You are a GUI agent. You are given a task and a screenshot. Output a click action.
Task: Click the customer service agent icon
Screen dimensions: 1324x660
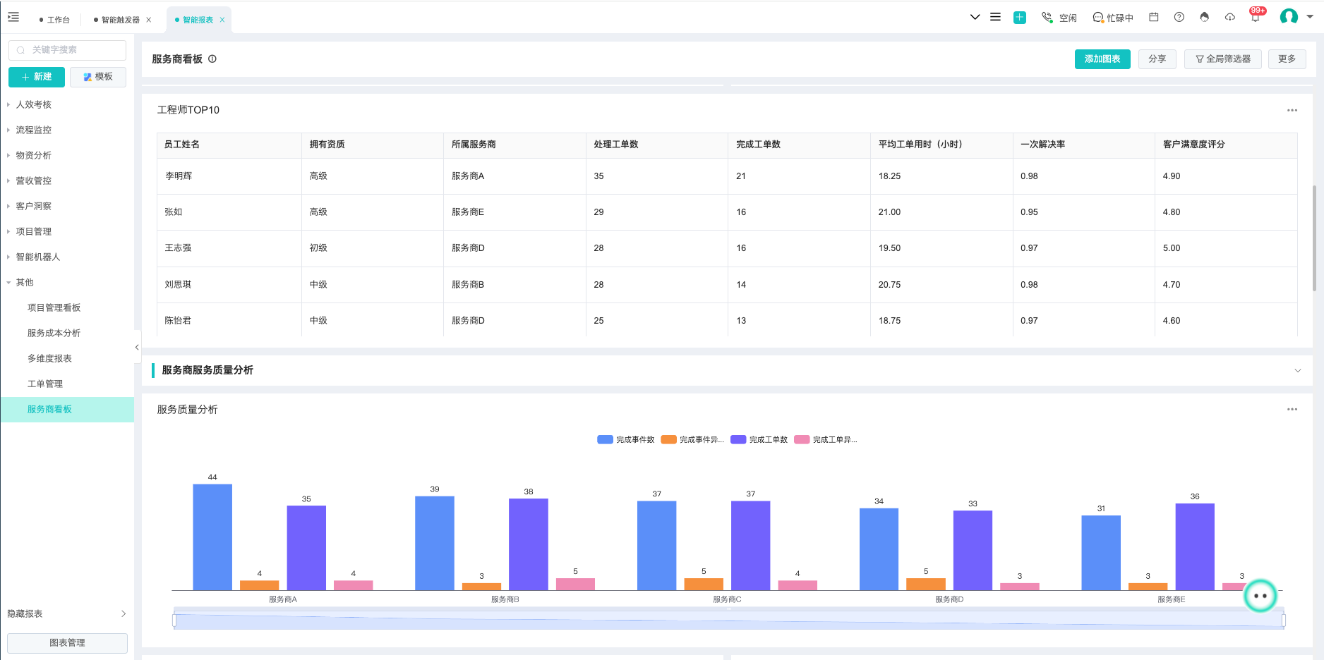pos(1205,17)
